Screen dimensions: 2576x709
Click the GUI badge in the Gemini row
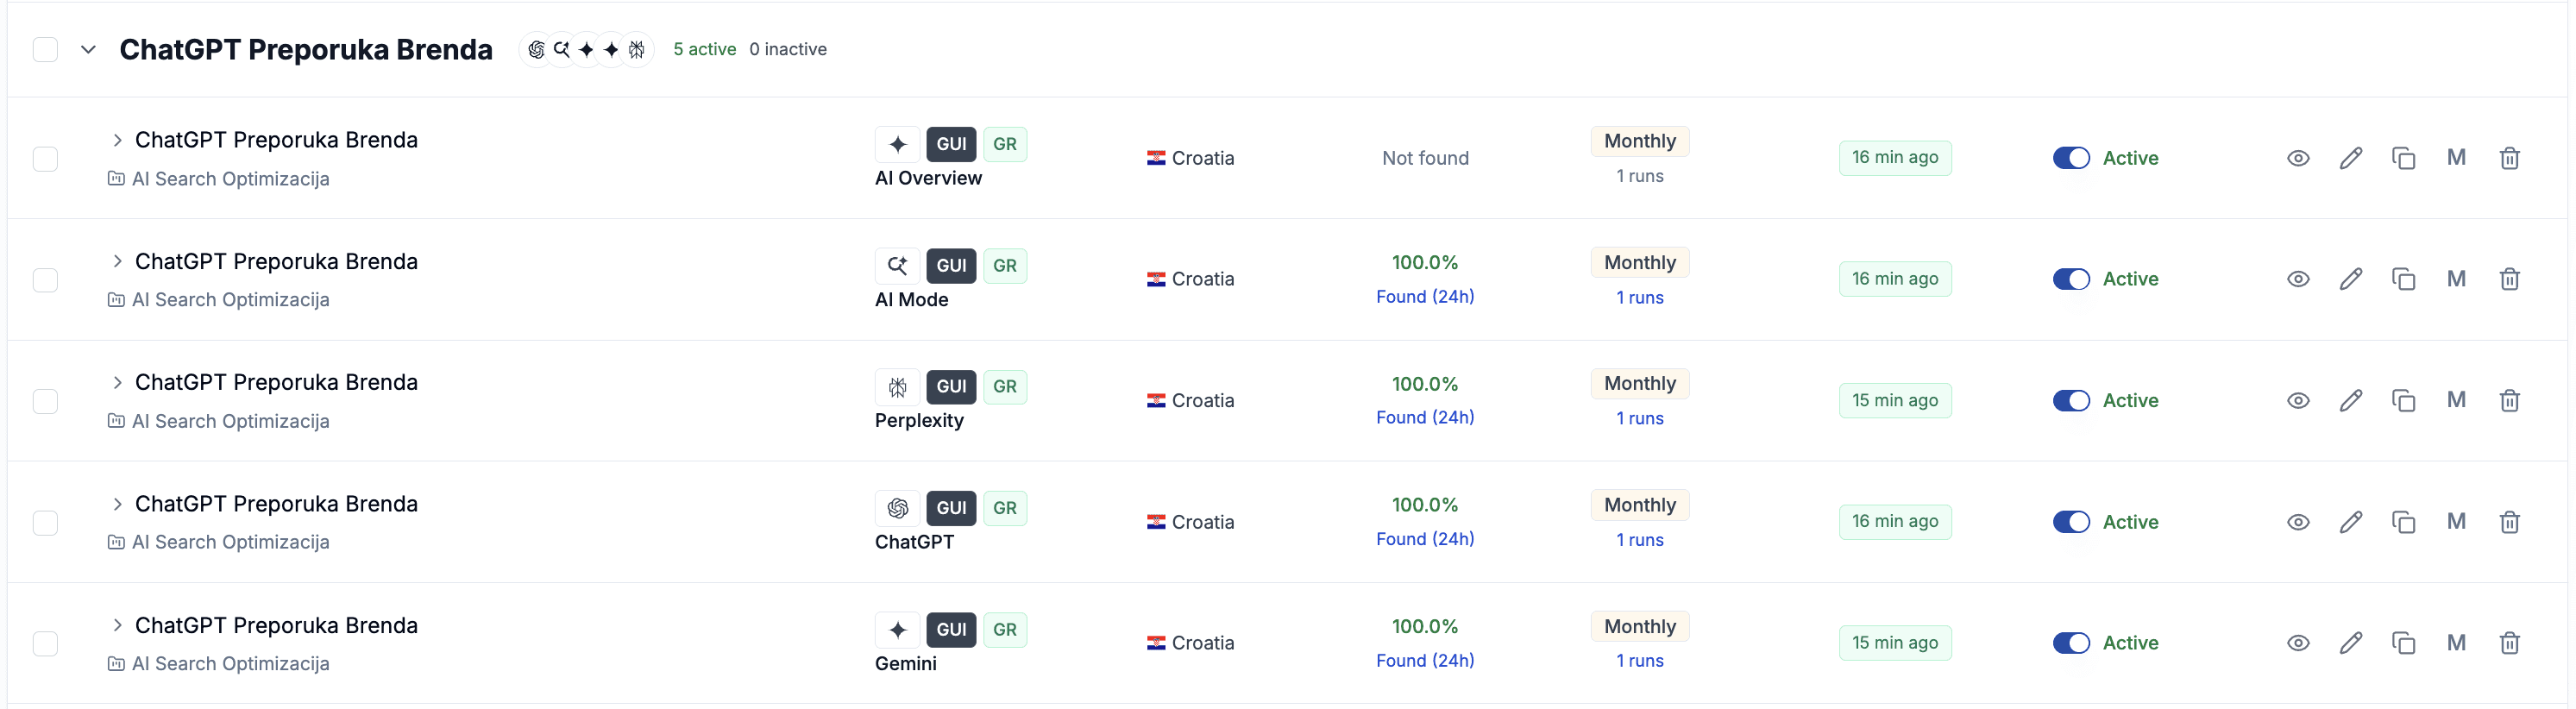coord(951,630)
